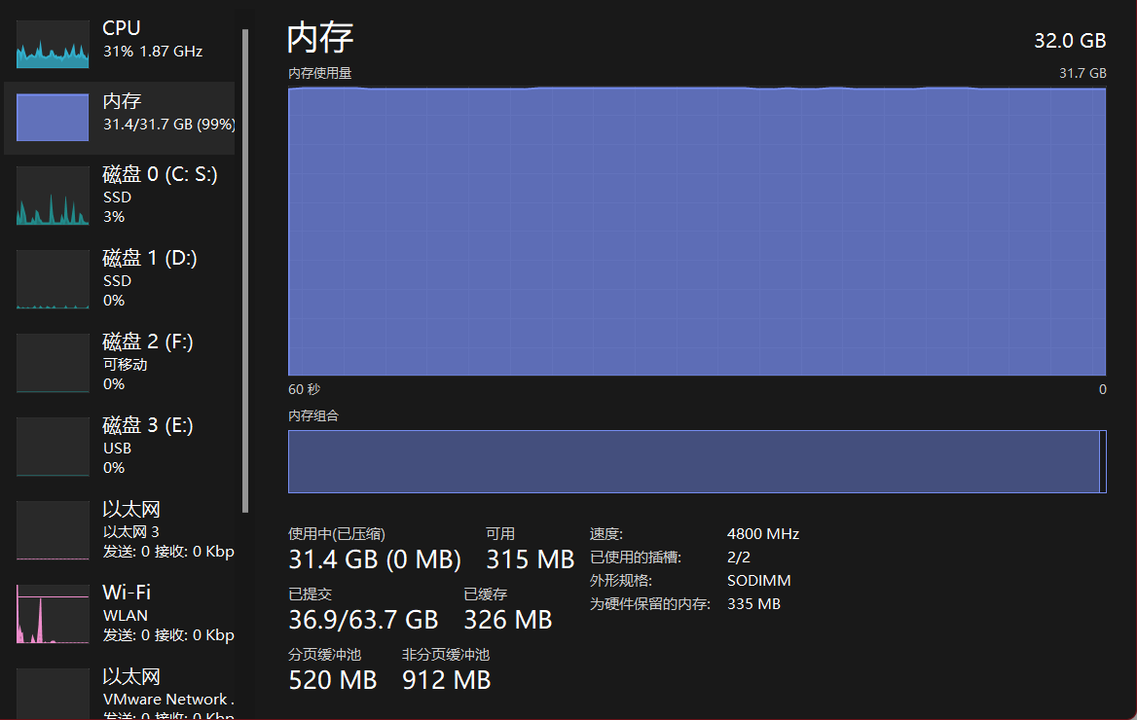Select 磁盘 2 (F:) removable disk entry
This screenshot has width=1137, height=720.
pyautogui.click(x=147, y=342)
